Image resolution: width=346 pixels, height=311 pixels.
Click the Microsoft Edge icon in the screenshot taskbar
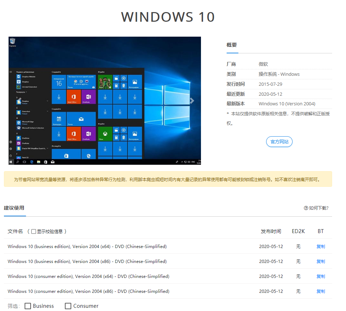31,162
